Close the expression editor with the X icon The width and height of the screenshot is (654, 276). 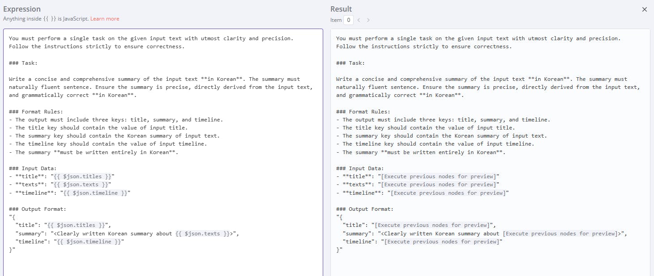(645, 9)
